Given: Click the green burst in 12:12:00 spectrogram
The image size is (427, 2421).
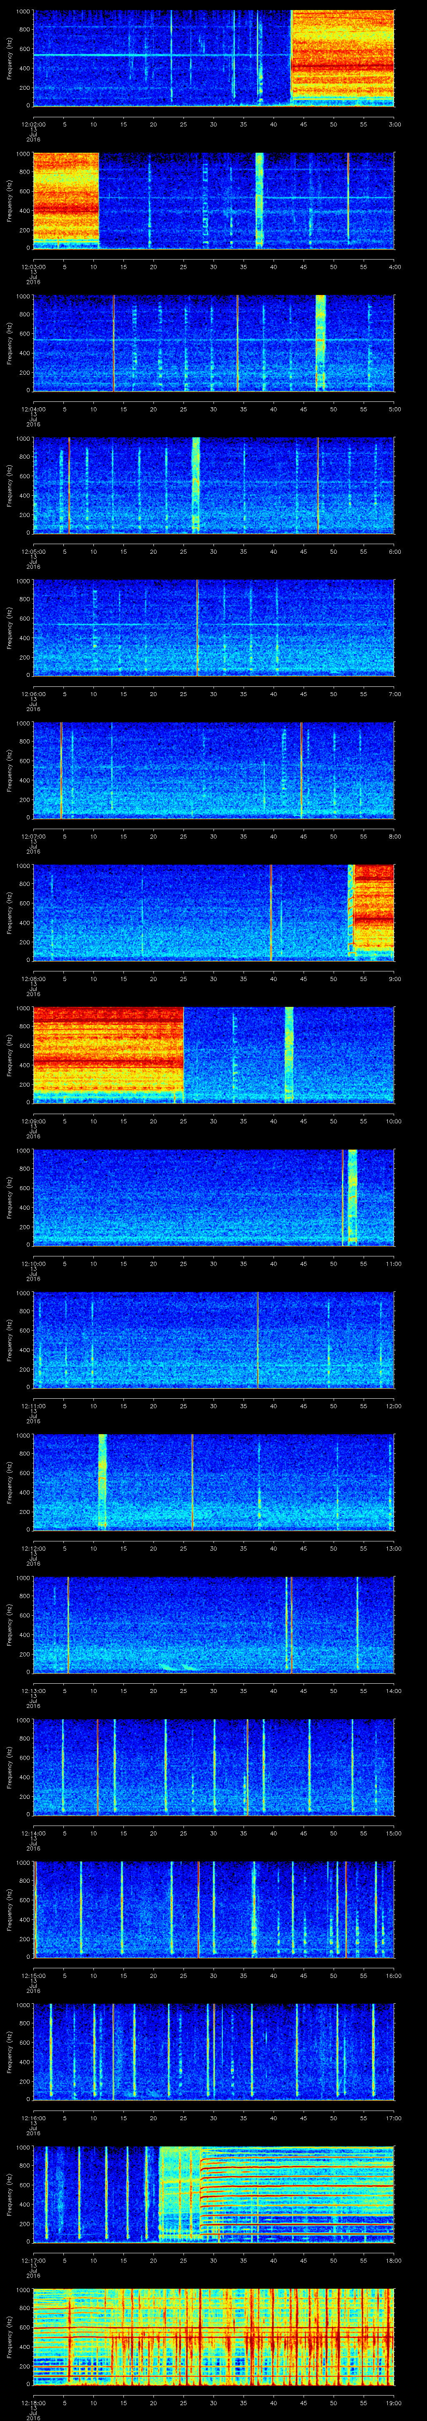Looking at the screenshot, I should pos(102,1481).
